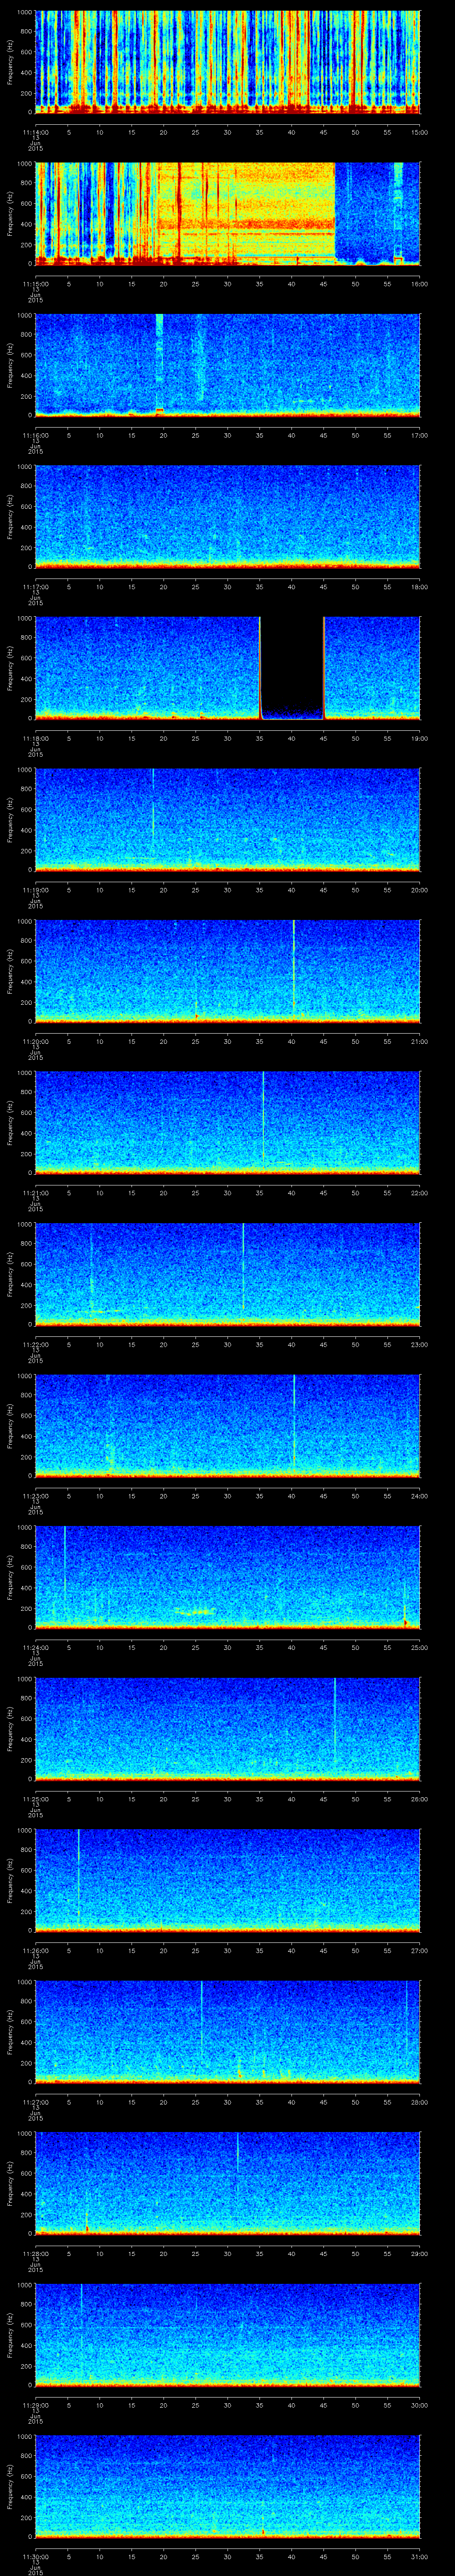Select the spectrogram panel starting at 11:16:00
455x2576 pixels.
(x=227, y=366)
